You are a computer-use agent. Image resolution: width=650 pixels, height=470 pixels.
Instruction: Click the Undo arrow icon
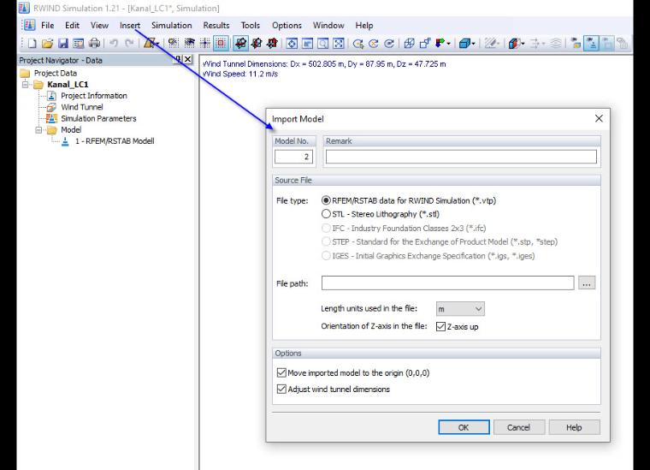pos(114,43)
